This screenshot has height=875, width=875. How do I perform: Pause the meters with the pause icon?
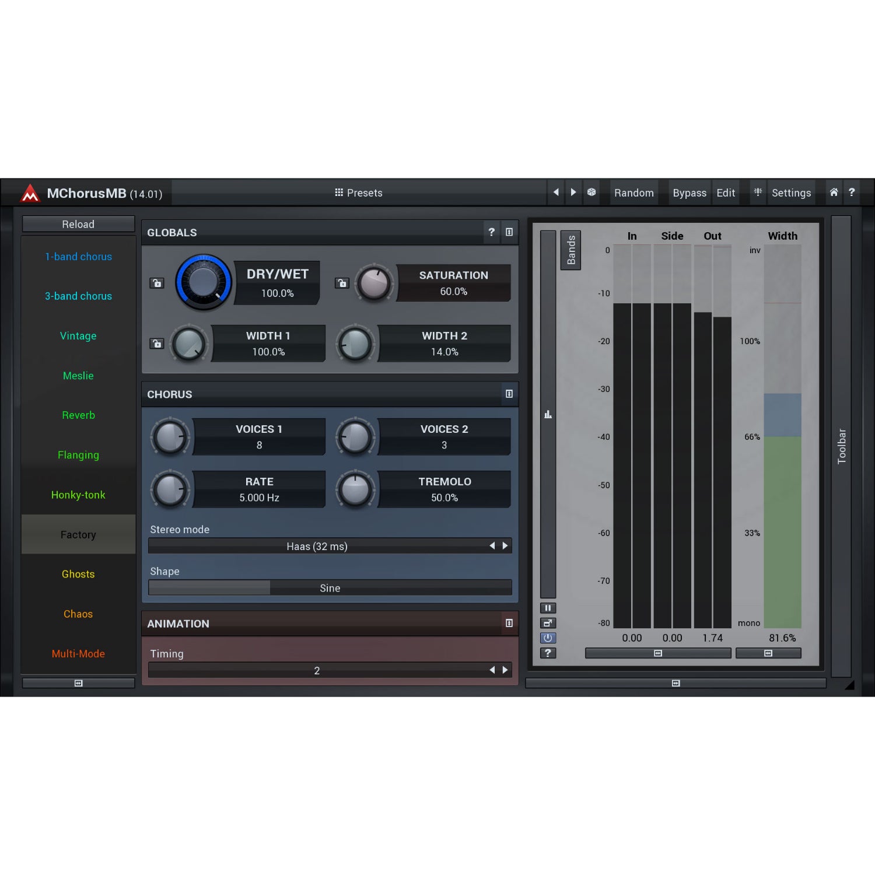548,608
